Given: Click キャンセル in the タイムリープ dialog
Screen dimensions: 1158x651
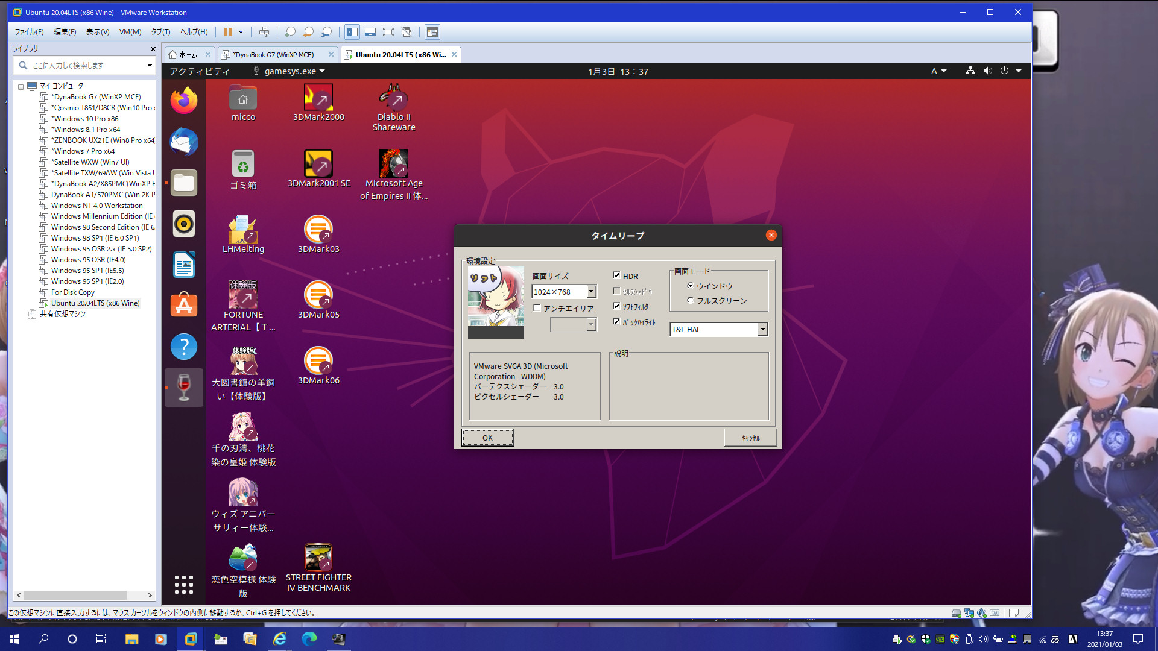Looking at the screenshot, I should (750, 438).
